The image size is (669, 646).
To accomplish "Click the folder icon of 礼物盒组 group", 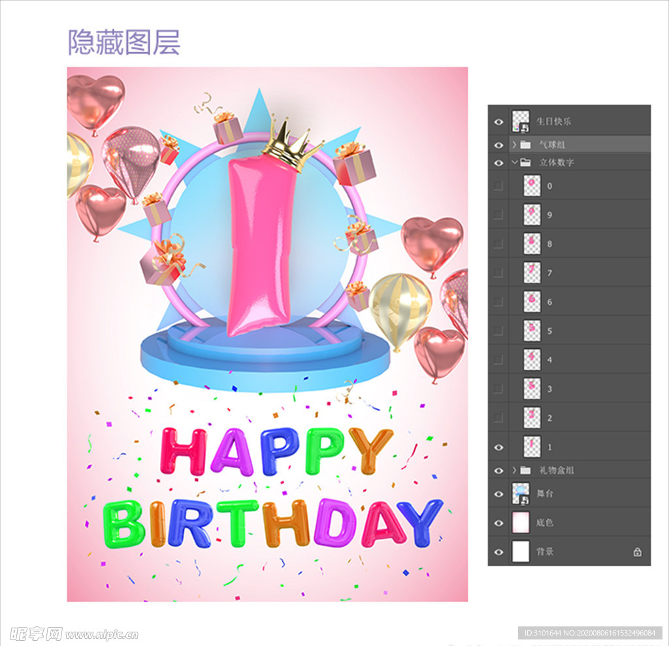I will 526,470.
